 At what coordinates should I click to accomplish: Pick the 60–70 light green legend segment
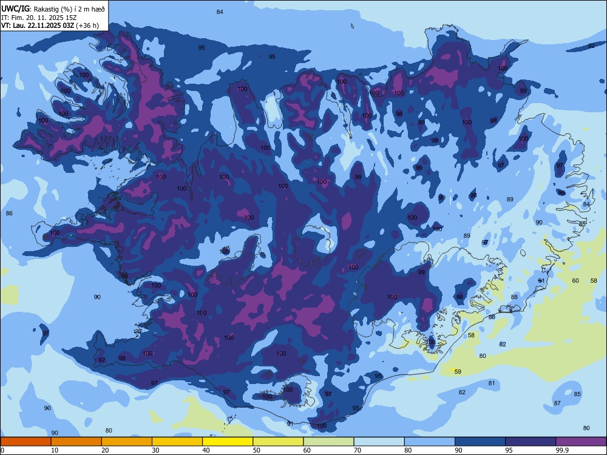pyautogui.click(x=328, y=442)
